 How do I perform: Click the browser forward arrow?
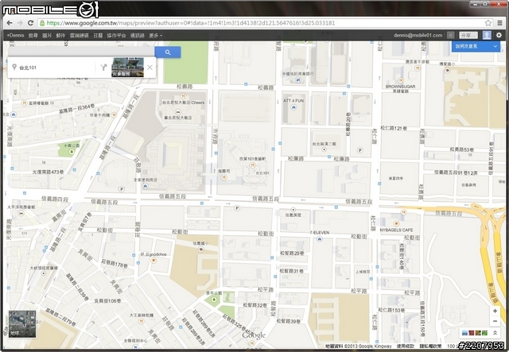pyautogui.click(x=20, y=23)
